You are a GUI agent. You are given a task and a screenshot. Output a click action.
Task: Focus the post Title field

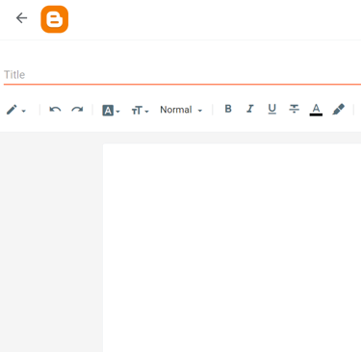point(182,75)
